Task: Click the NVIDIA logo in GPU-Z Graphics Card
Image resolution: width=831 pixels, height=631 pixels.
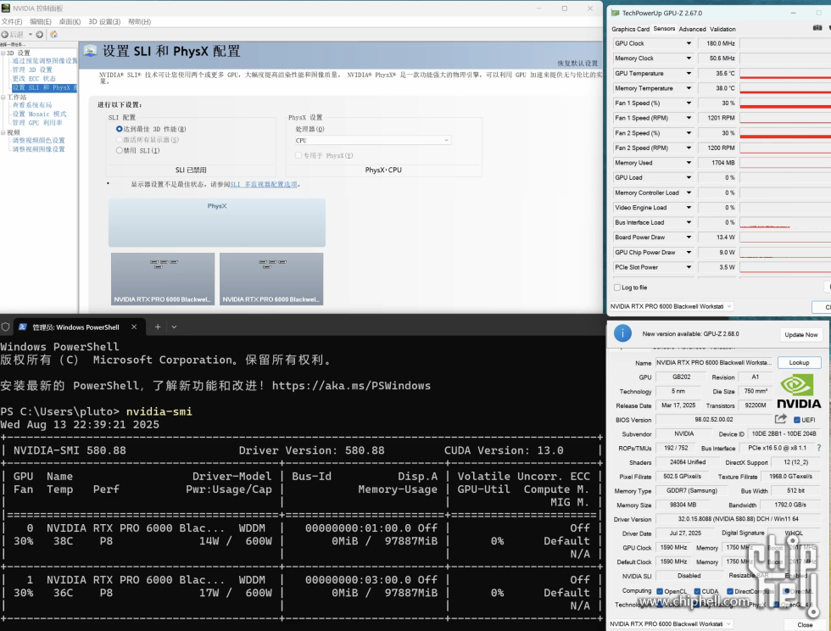Action: 799,392
